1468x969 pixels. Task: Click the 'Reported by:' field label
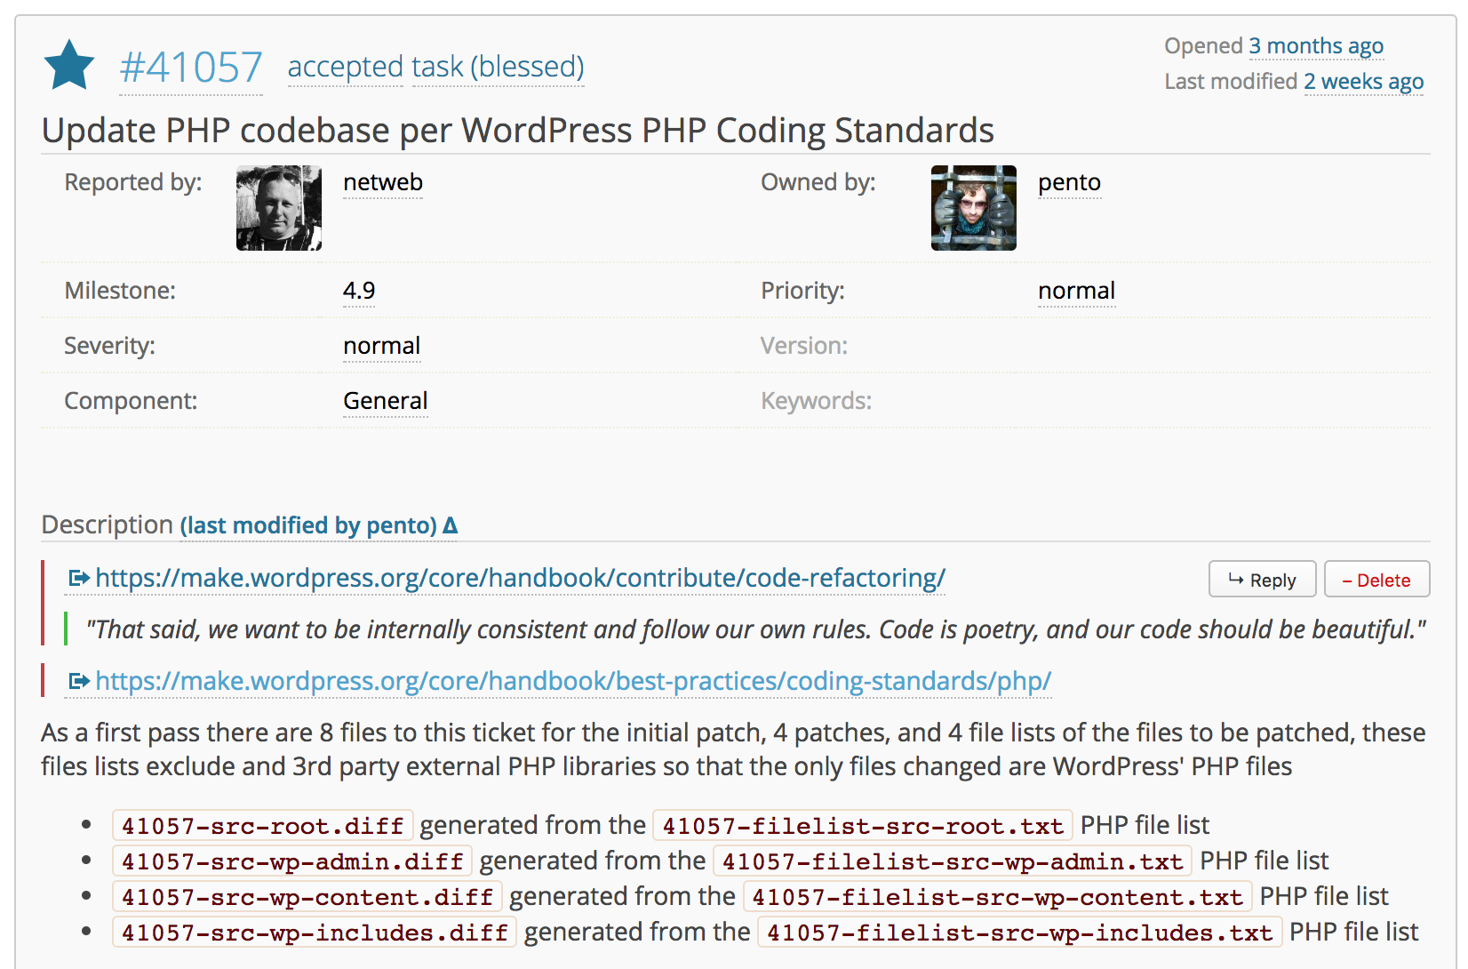click(x=133, y=182)
